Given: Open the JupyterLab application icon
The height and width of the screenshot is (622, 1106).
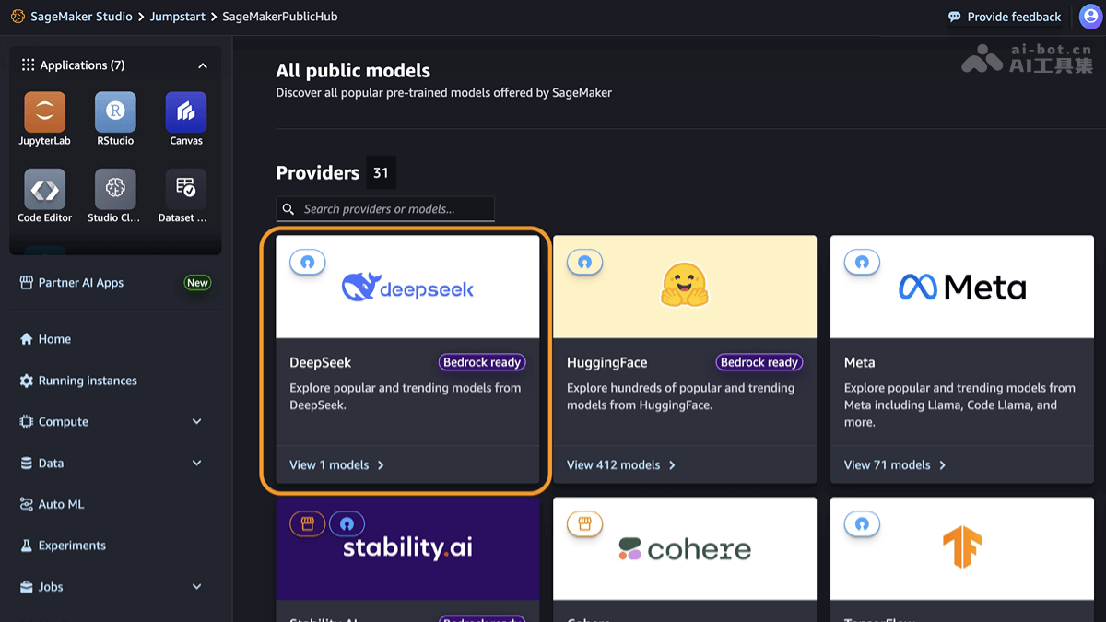Looking at the screenshot, I should pos(45,112).
